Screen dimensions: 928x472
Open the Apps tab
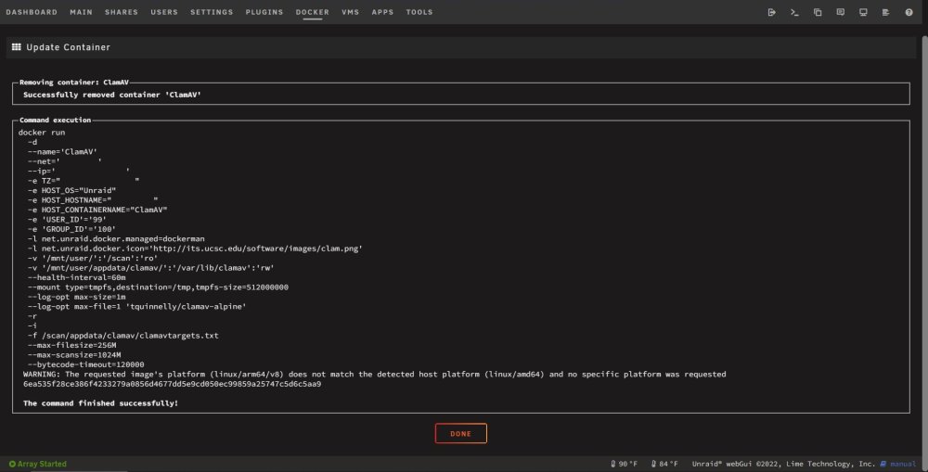point(382,12)
